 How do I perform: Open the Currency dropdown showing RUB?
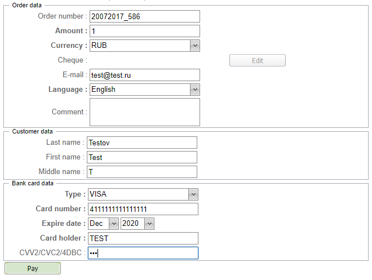pyautogui.click(x=144, y=46)
